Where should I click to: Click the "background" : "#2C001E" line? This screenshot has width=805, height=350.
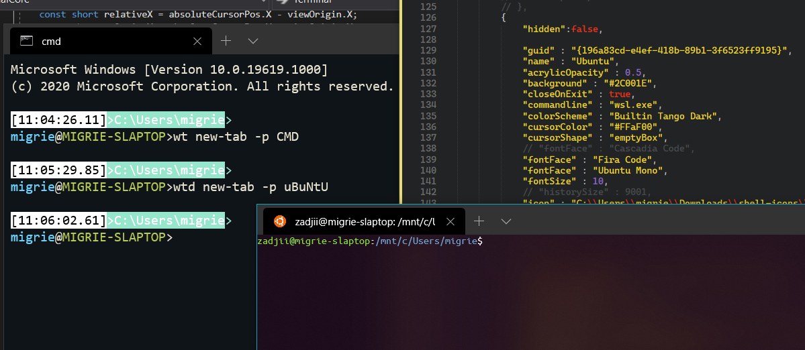pos(590,82)
